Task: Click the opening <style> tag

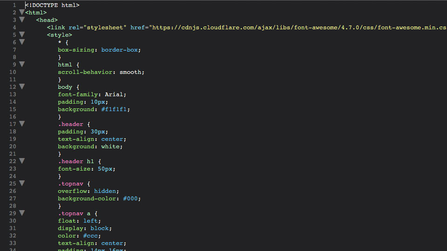Action: [x=60, y=35]
